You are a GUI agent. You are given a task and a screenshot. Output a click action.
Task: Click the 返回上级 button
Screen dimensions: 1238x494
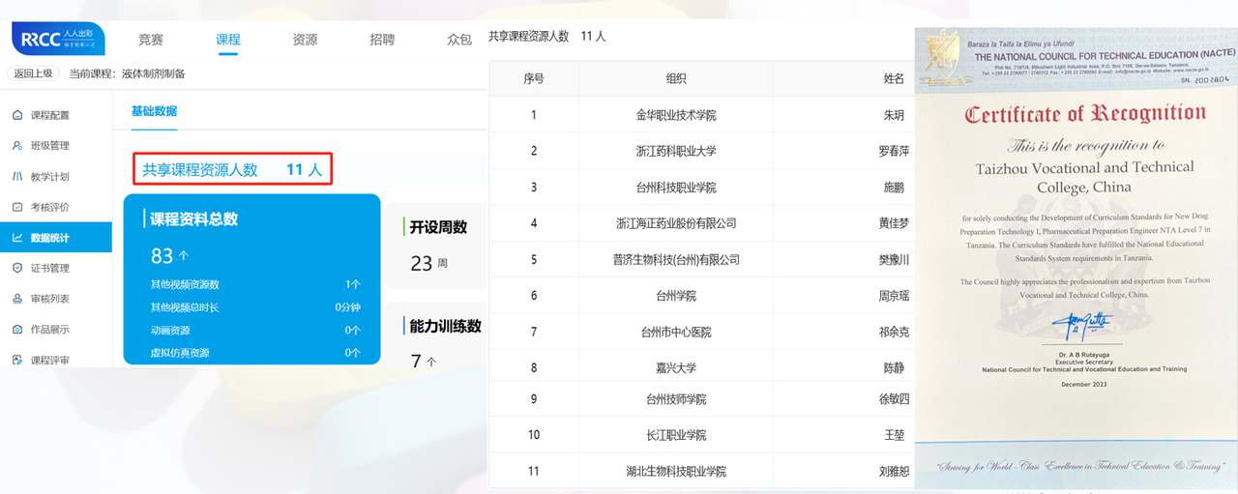pyautogui.click(x=34, y=73)
